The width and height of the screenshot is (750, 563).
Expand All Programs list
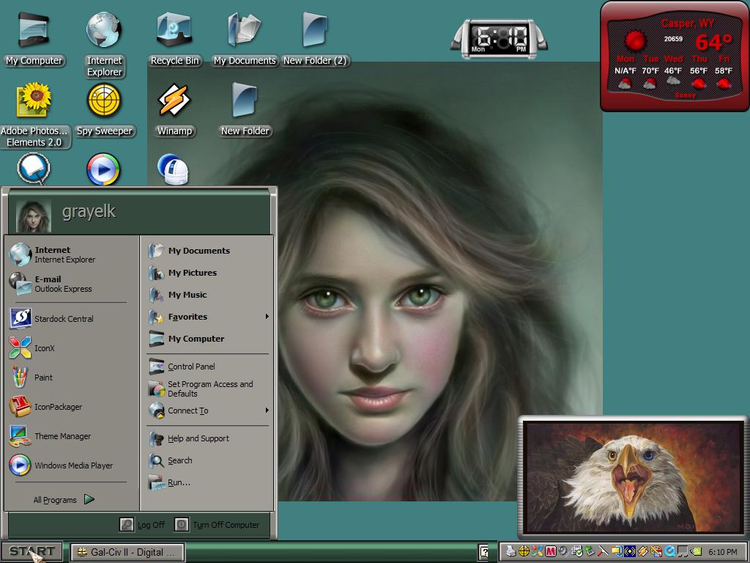[64, 500]
